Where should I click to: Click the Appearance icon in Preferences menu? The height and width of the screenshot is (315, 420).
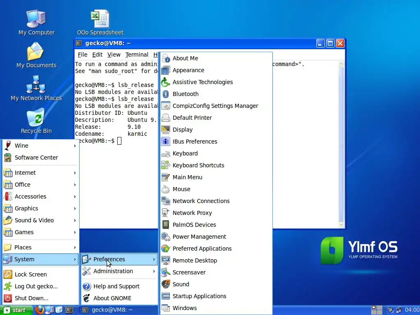[x=166, y=70]
